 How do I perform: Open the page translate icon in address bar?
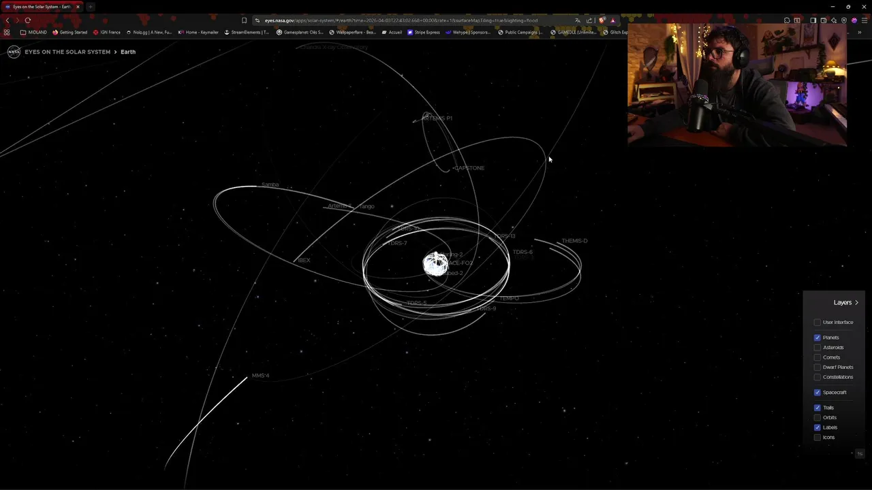click(578, 20)
